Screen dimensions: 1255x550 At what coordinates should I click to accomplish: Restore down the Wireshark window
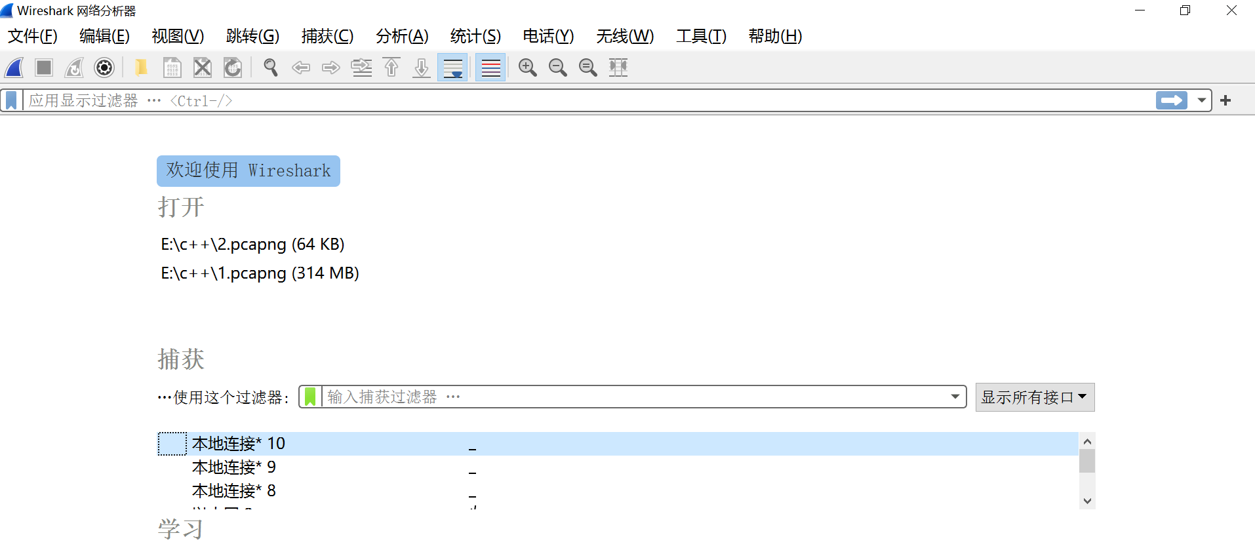(1185, 10)
